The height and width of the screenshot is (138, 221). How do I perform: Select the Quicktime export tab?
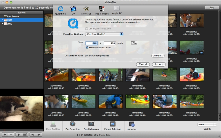click(x=60, y=10)
